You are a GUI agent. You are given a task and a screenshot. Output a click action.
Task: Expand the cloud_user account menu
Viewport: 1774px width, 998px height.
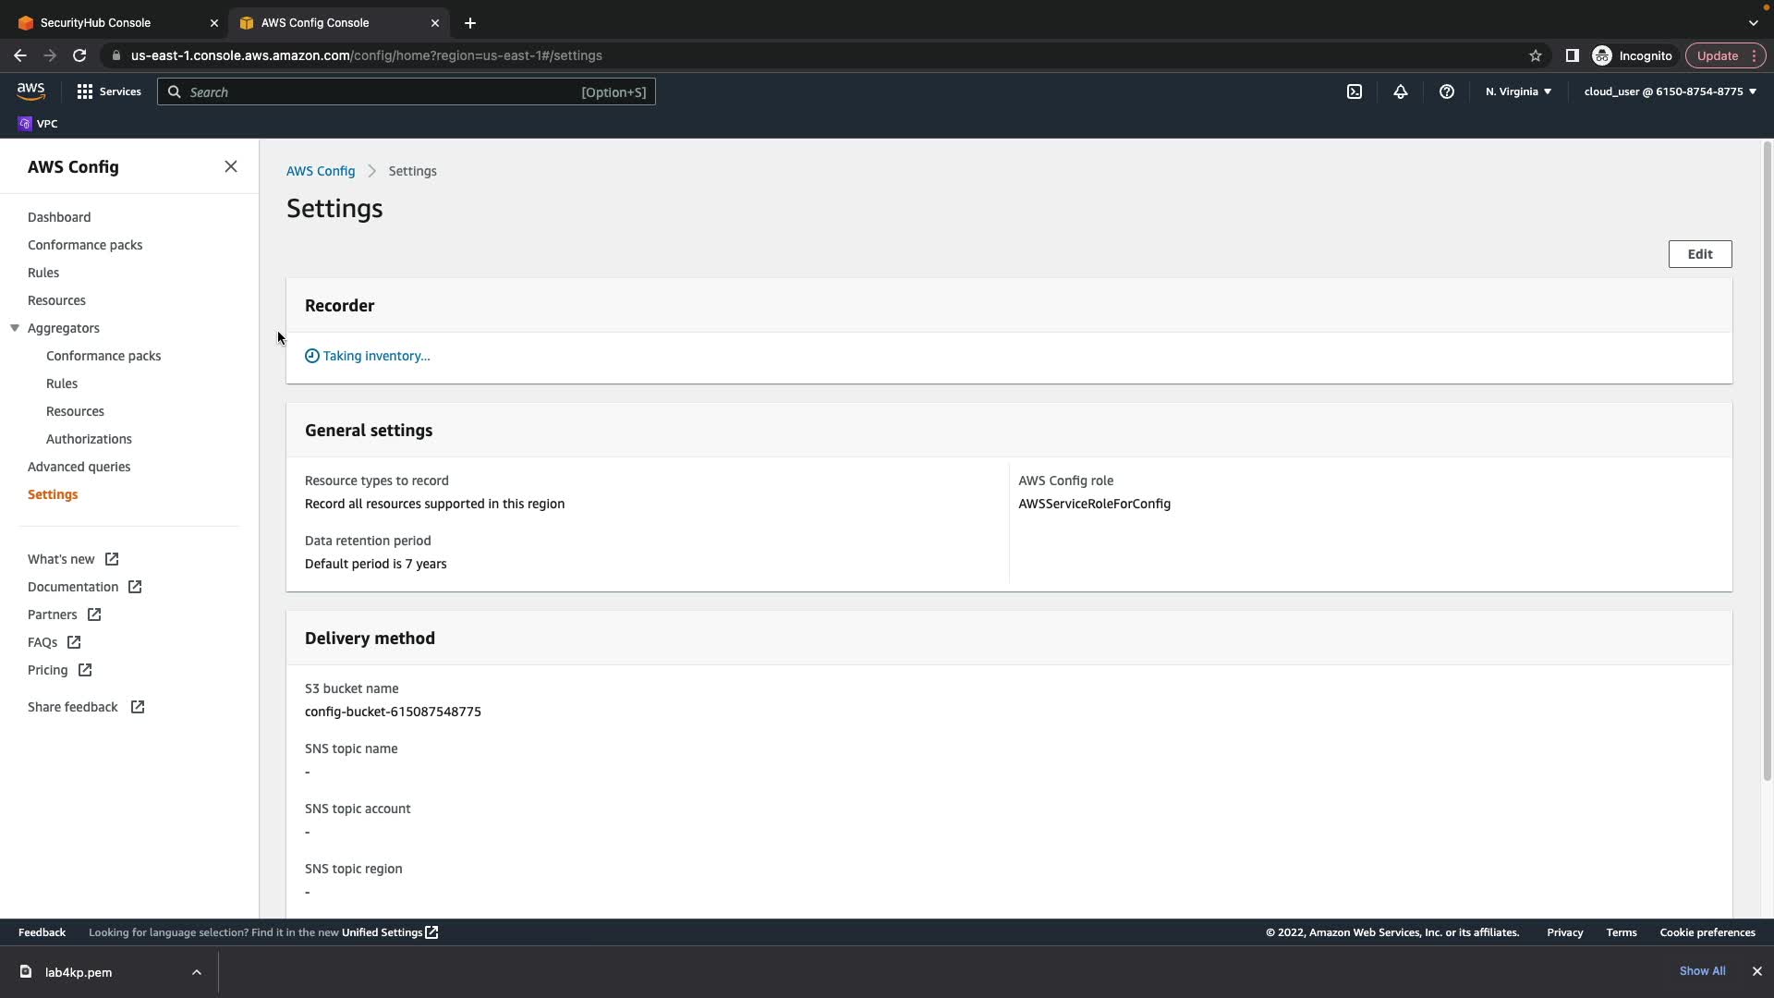1670,91
